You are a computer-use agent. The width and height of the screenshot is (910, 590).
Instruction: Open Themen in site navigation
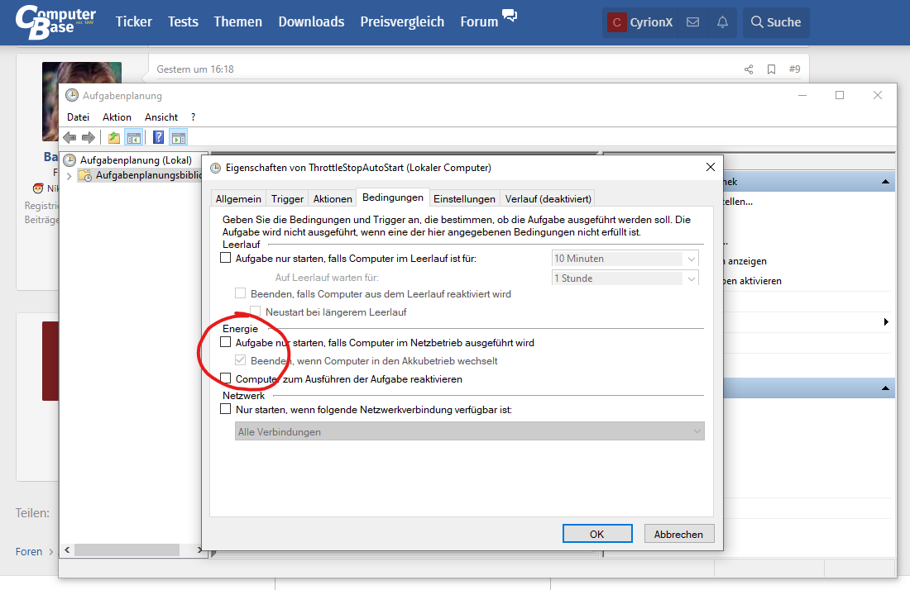(238, 22)
